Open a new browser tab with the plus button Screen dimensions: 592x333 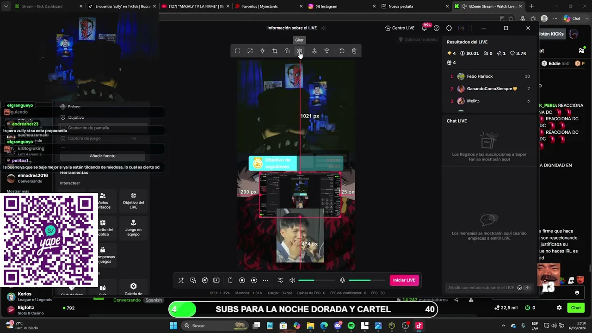tap(531, 6)
